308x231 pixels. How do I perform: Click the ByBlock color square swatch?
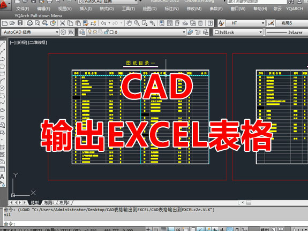[x=216, y=32]
